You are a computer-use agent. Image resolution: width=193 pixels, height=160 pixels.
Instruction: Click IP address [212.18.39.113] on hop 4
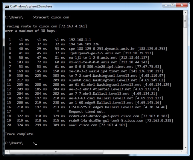pyautogui.click(x=138, y=53)
